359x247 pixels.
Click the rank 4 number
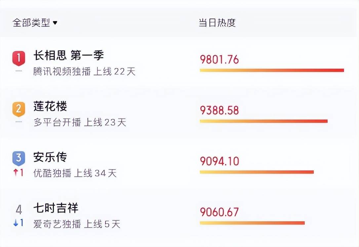pos(19,209)
